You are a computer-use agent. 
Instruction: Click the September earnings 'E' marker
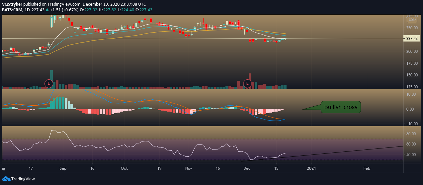coord(49,84)
